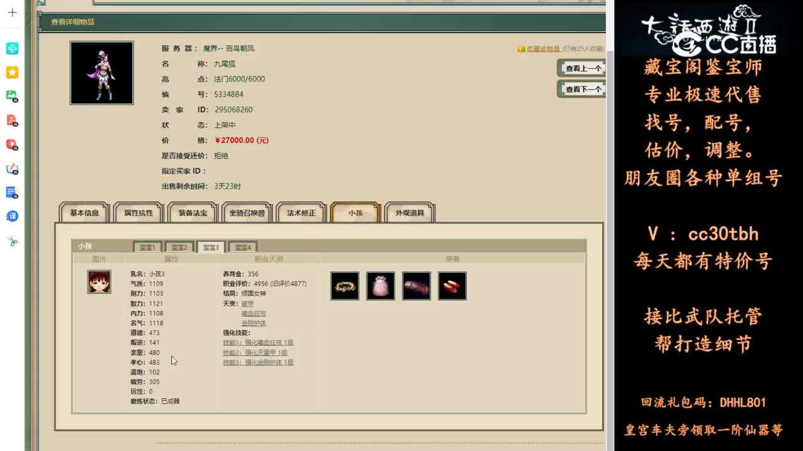Viewport: 803px width, 451px height.
Task: Click the 查看详细物品 header title
Action: point(73,22)
